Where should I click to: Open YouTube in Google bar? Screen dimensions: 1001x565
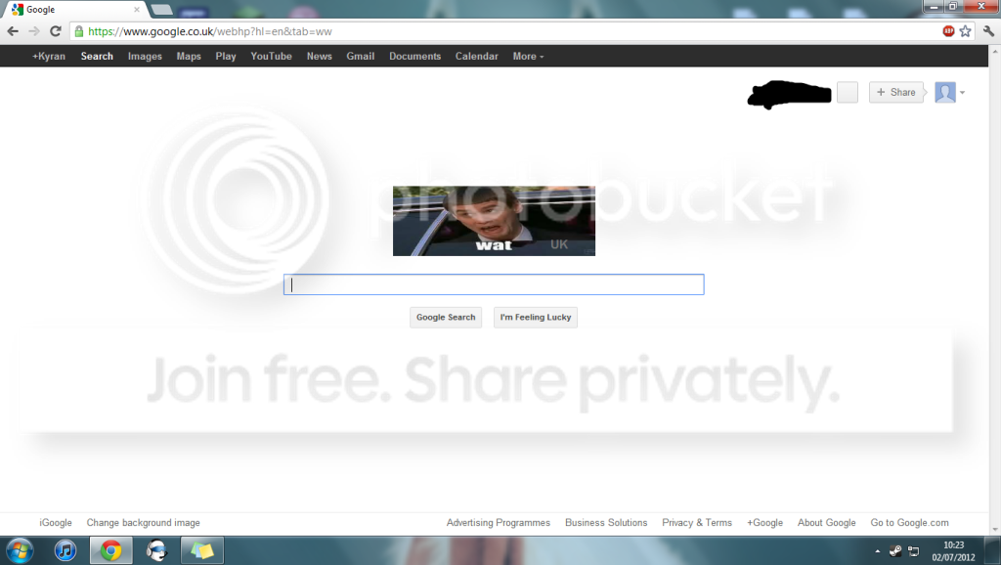point(272,56)
